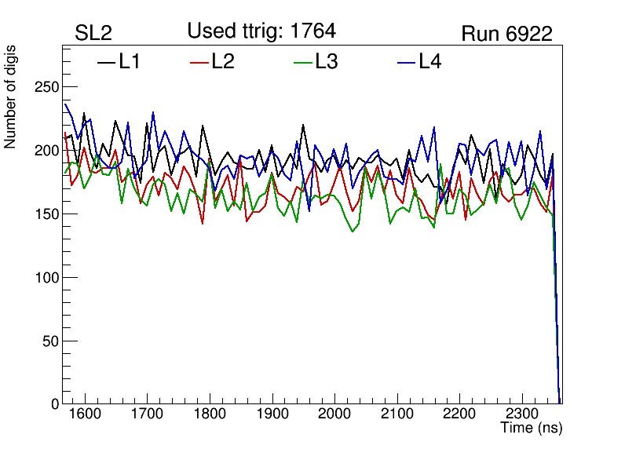The height and width of the screenshot is (449, 625).
Task: Click the green L3 legend line
Action: pyautogui.click(x=302, y=61)
